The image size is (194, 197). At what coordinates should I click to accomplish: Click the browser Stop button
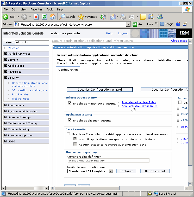36,17
